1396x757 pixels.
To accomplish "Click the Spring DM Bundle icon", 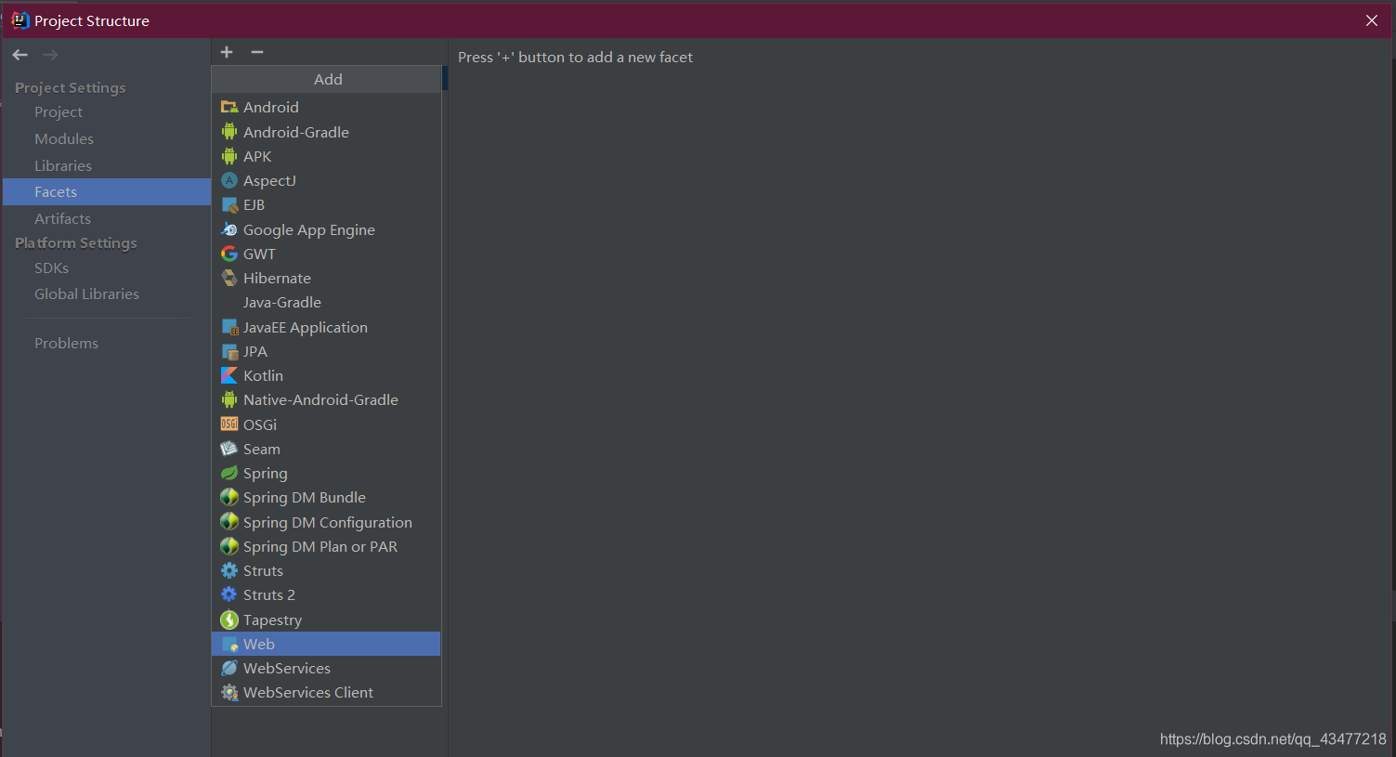I will point(229,497).
